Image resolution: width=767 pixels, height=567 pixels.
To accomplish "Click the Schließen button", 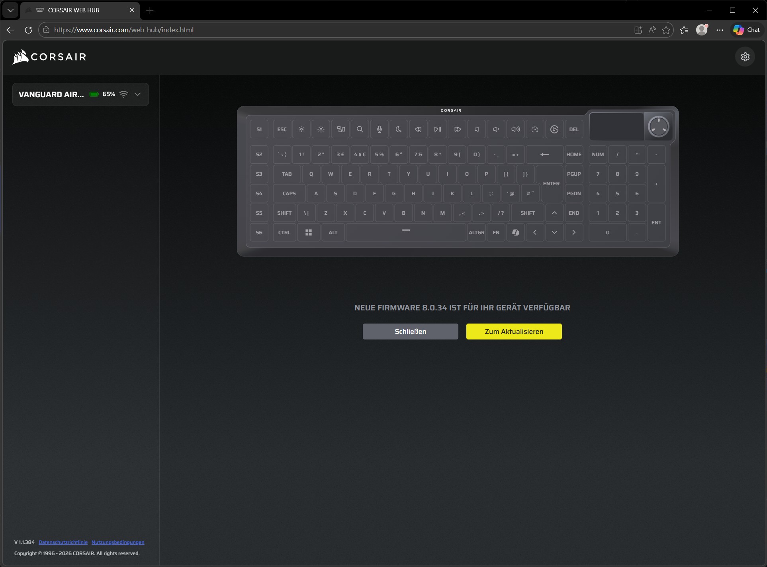I will point(410,332).
